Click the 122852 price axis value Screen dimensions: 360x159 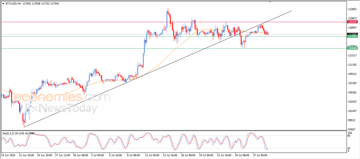tap(352, 9)
